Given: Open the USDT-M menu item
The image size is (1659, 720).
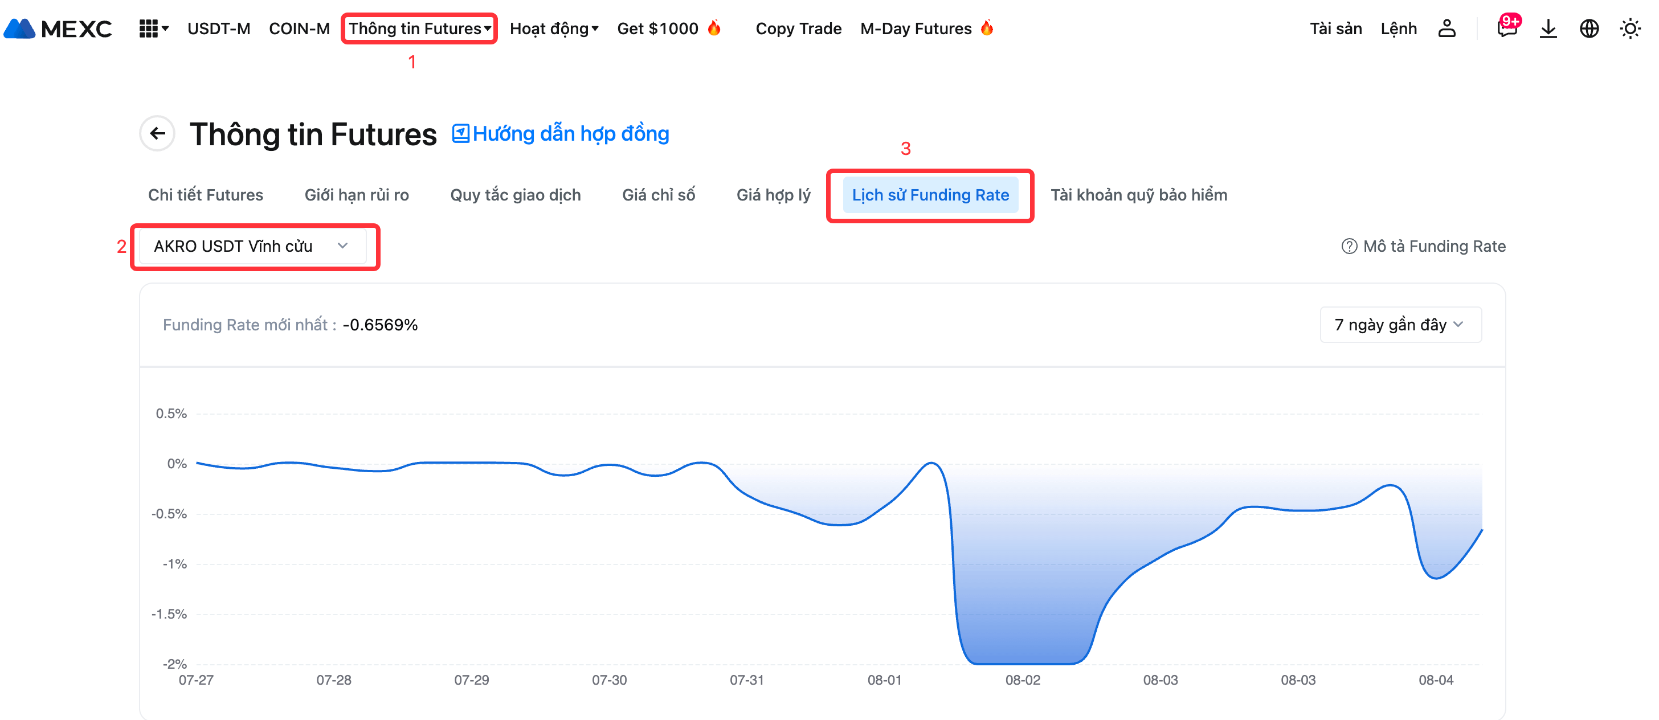Looking at the screenshot, I should pyautogui.click(x=218, y=28).
